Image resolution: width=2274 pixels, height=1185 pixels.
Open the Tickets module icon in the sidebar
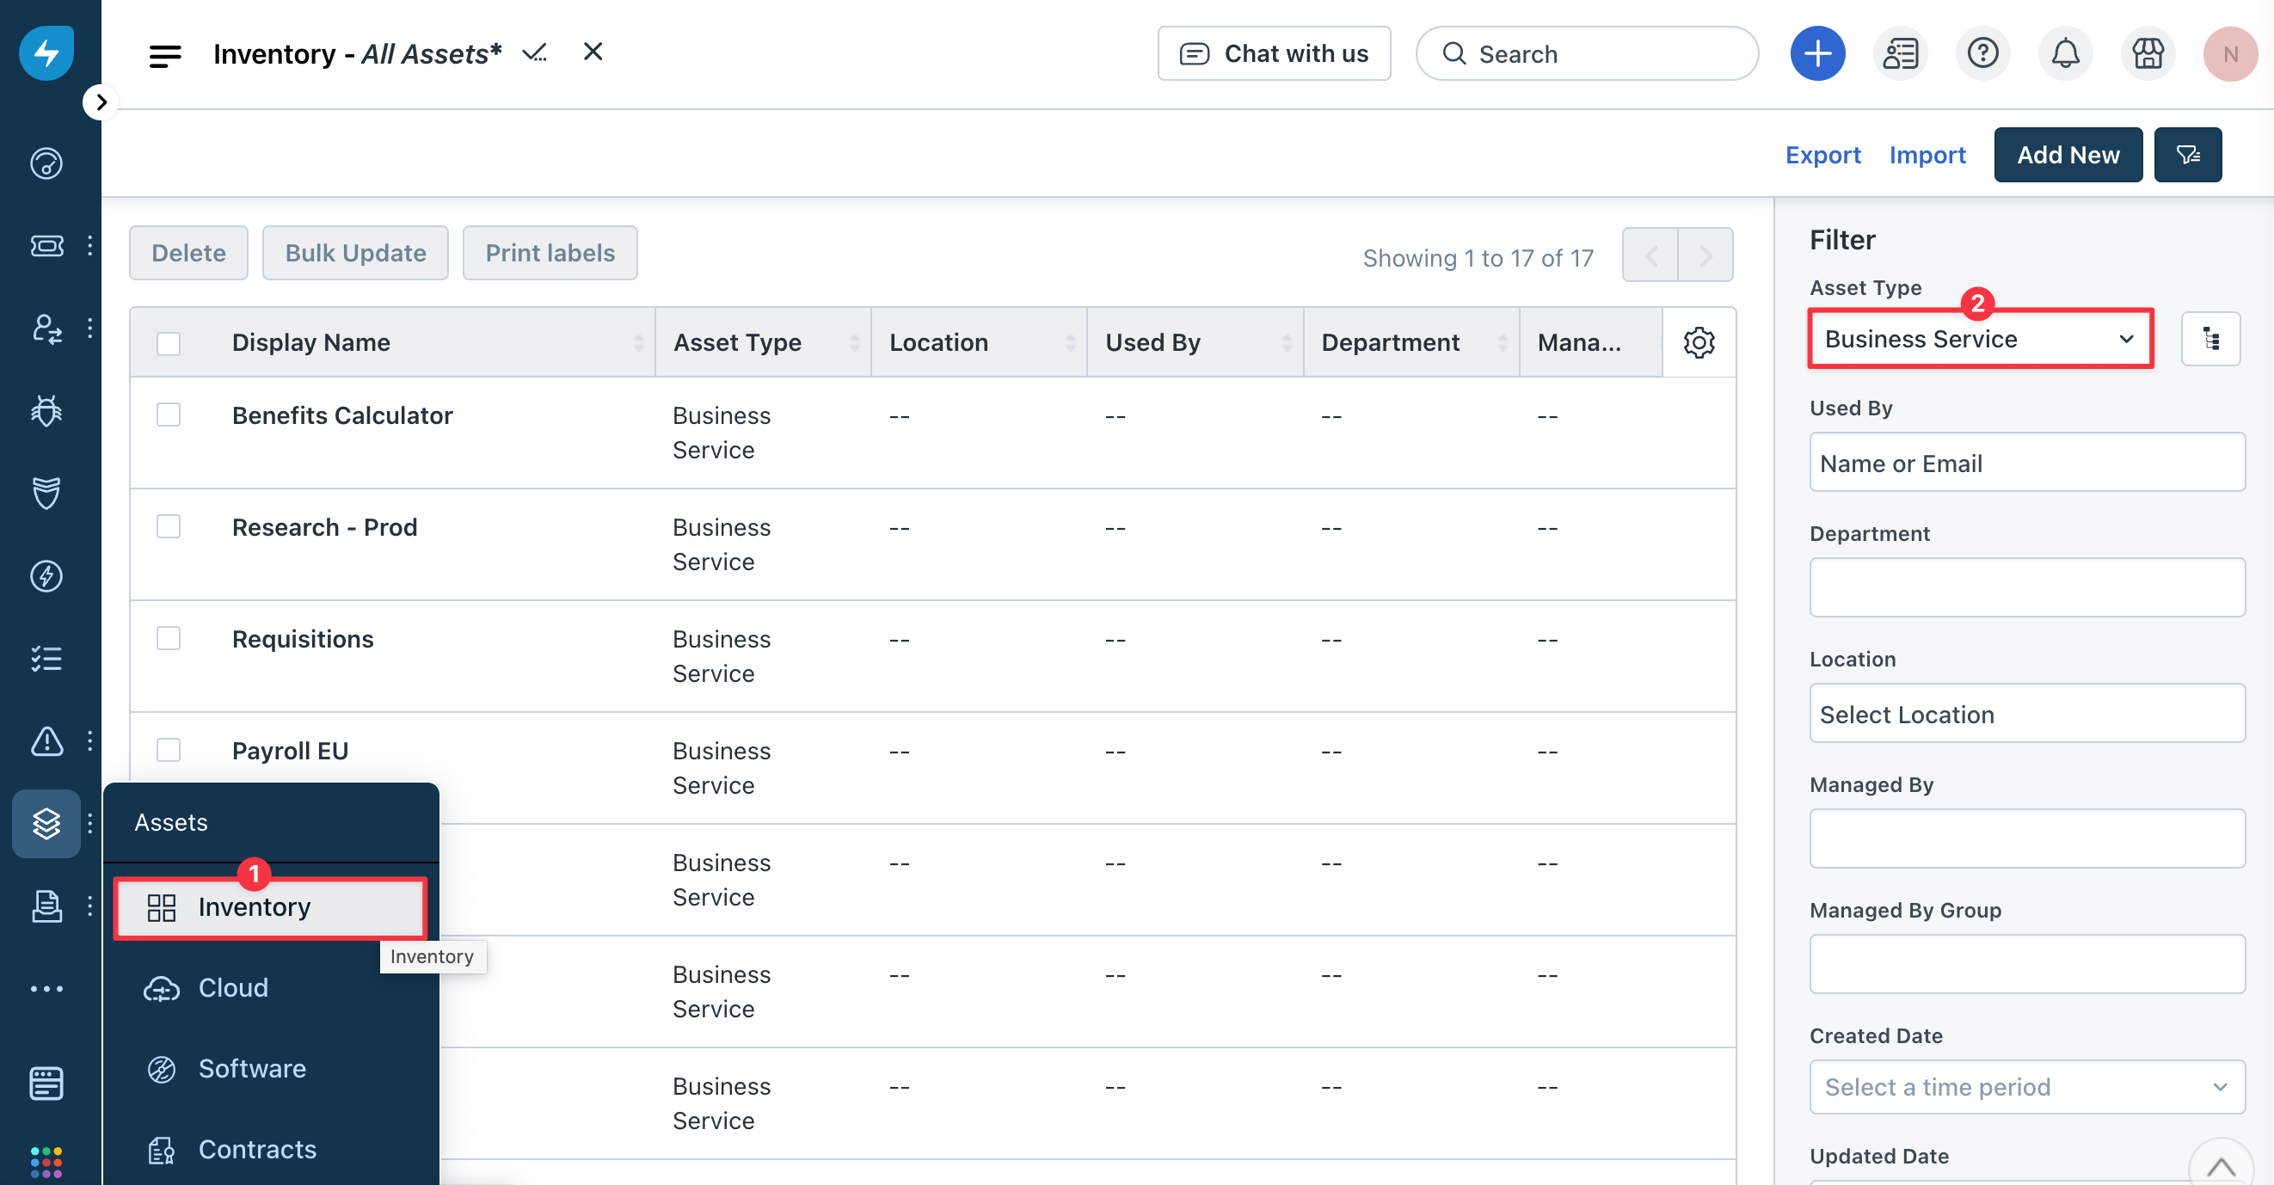tap(46, 247)
